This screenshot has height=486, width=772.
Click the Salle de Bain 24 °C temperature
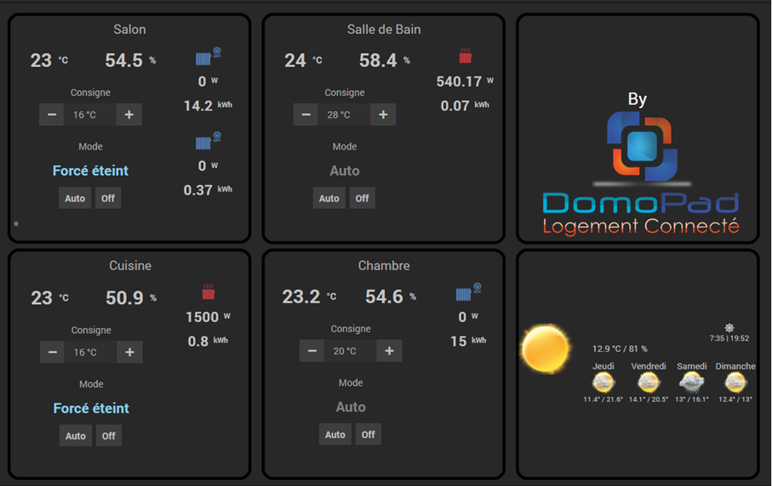tap(303, 60)
